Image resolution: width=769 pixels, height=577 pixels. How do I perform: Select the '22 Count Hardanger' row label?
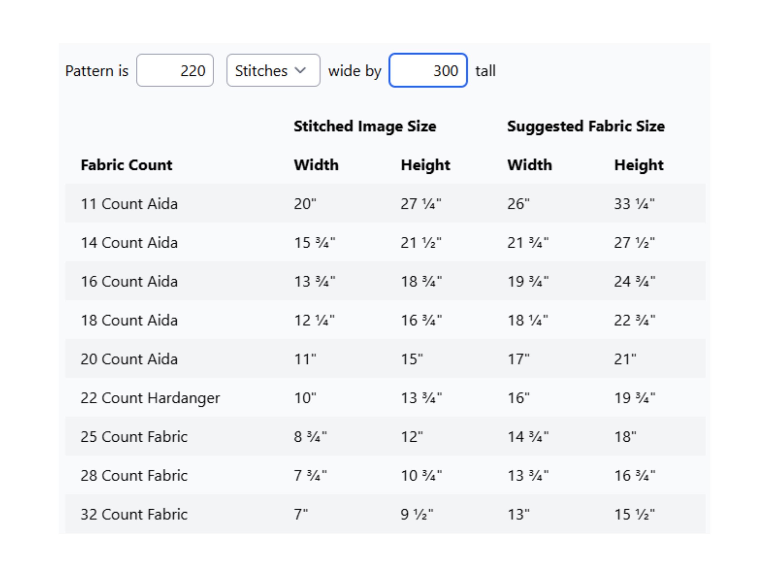click(x=150, y=398)
